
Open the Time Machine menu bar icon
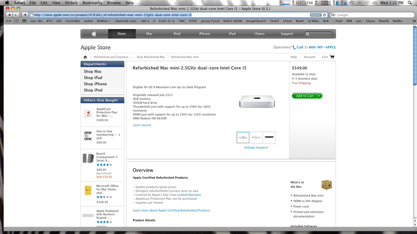coord(352,3)
